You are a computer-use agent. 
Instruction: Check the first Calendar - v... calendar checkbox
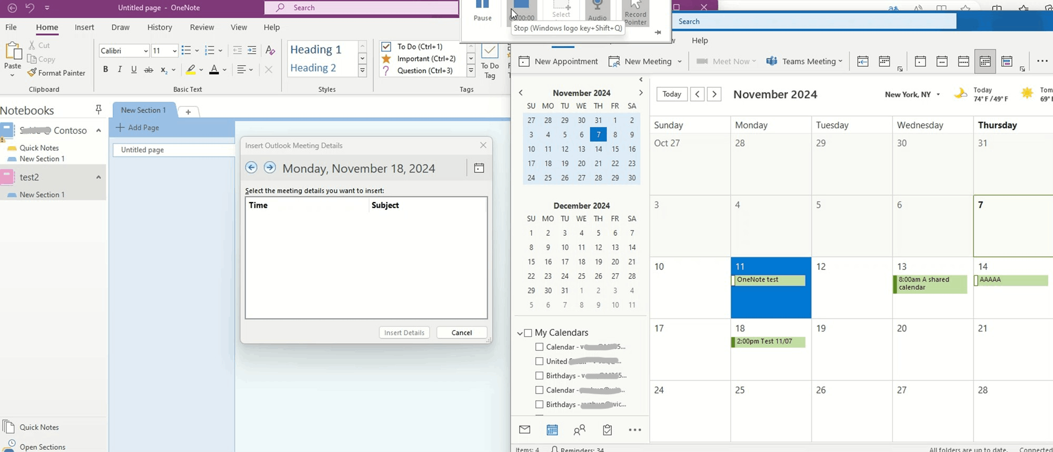(539, 347)
